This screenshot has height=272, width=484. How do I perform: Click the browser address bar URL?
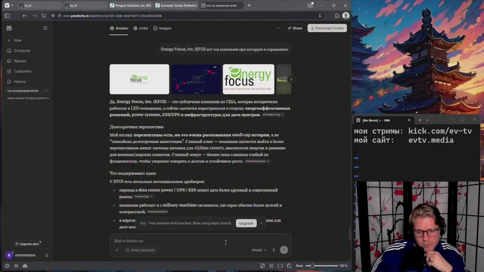[112, 15]
